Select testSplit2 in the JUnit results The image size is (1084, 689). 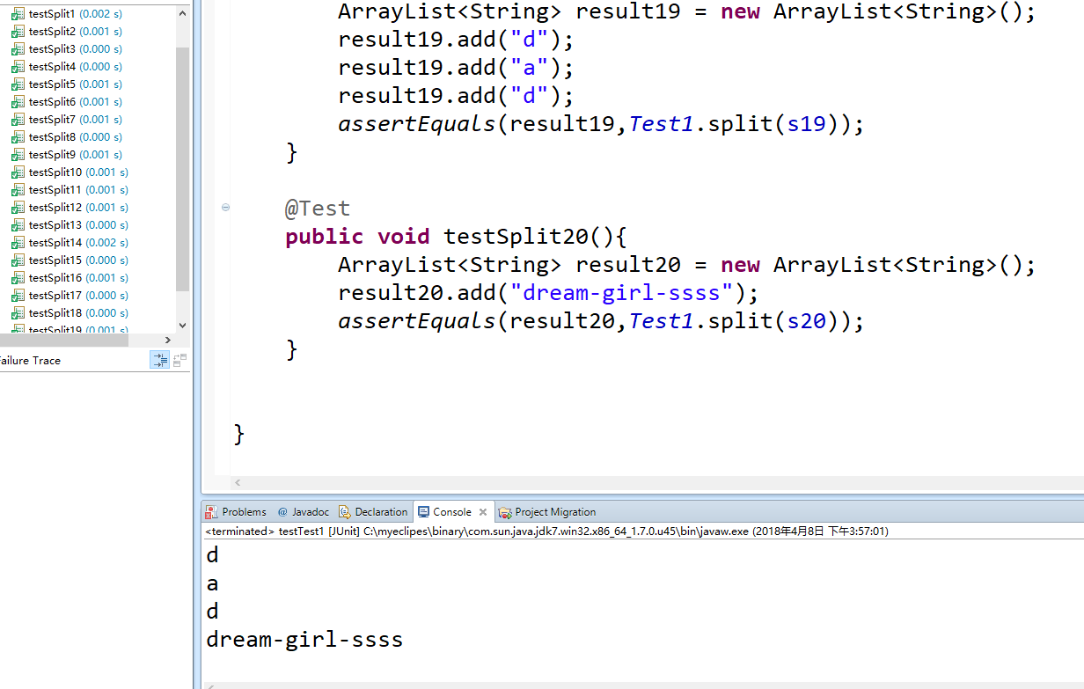76,32
